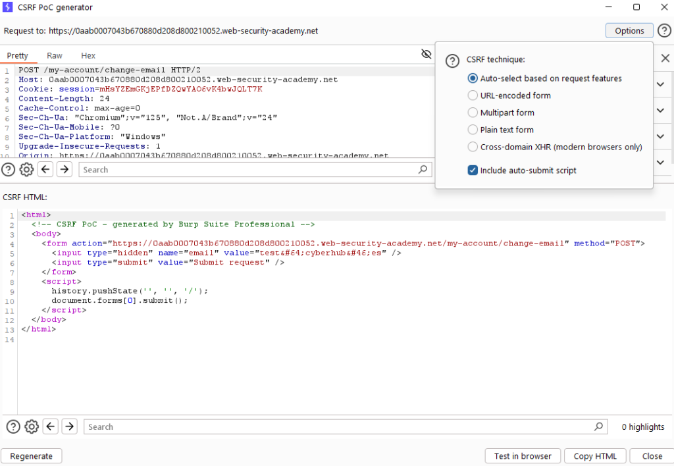Click the 'POST /my-account/change-email HTTP/2' request line
The image size is (674, 466).
110,70
